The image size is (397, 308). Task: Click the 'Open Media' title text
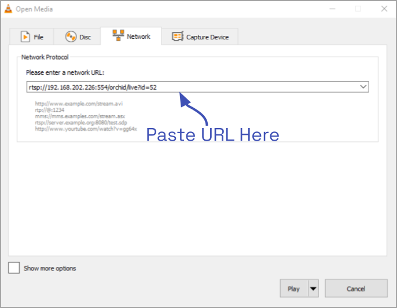coord(34,9)
